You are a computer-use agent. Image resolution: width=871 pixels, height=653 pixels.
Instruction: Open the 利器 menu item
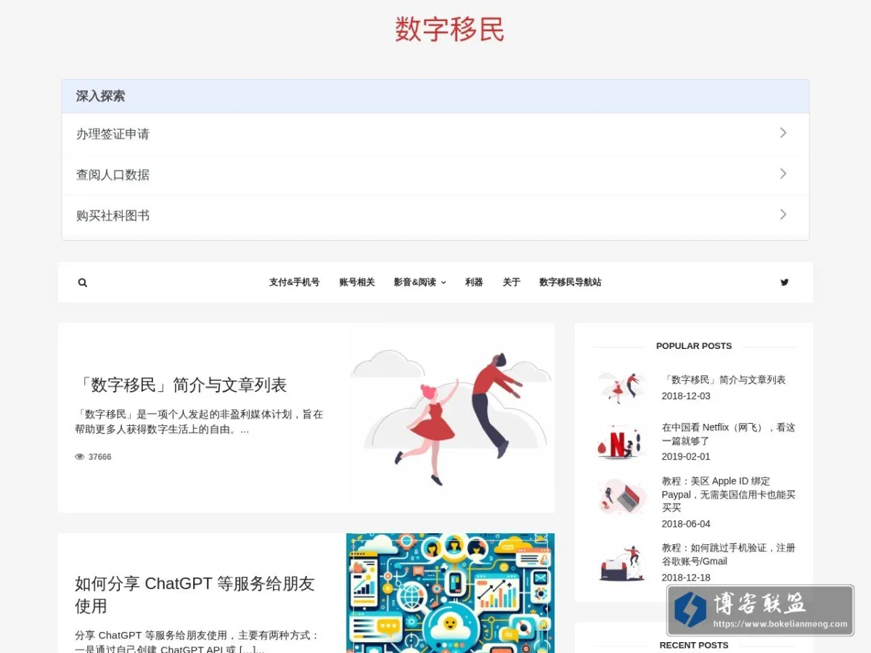click(474, 282)
